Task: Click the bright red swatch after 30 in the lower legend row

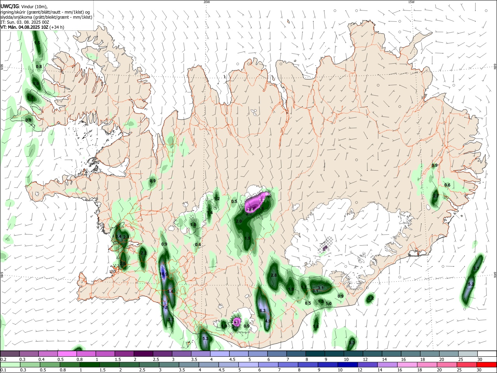Action: (486, 364)
